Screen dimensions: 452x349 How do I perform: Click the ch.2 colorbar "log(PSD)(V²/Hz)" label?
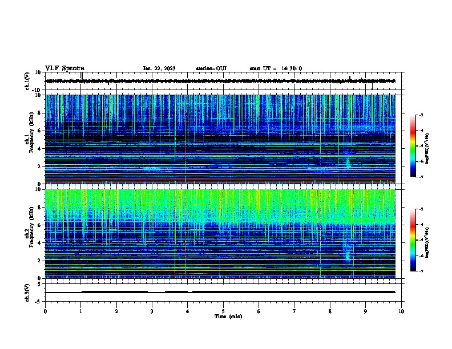click(x=427, y=242)
